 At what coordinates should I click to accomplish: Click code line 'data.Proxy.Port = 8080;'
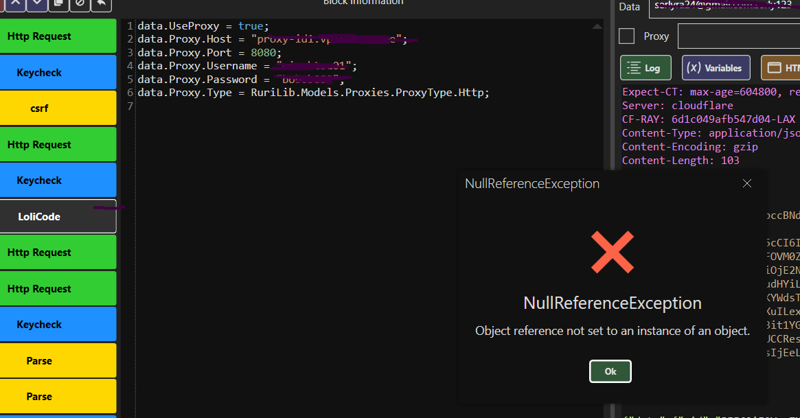point(209,52)
